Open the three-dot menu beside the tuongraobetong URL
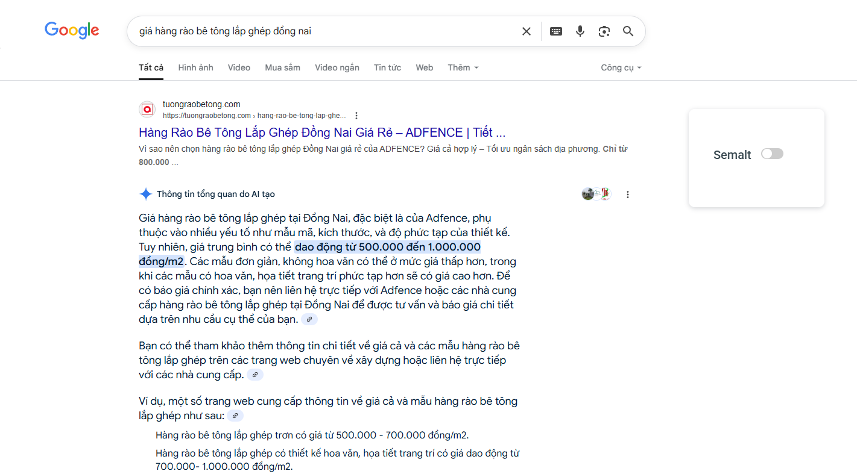Image resolution: width=857 pixels, height=474 pixels. tap(356, 116)
